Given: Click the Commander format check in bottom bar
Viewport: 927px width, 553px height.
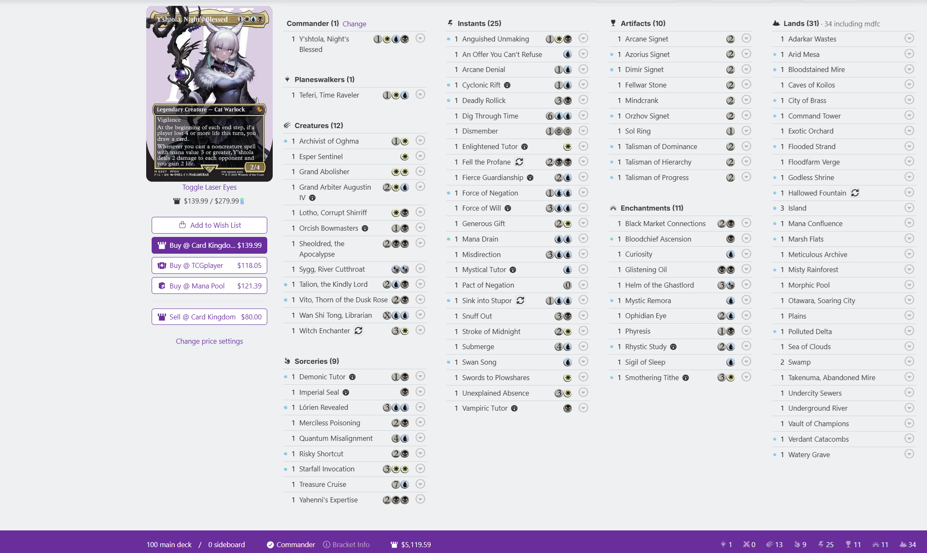Looking at the screenshot, I should (271, 545).
